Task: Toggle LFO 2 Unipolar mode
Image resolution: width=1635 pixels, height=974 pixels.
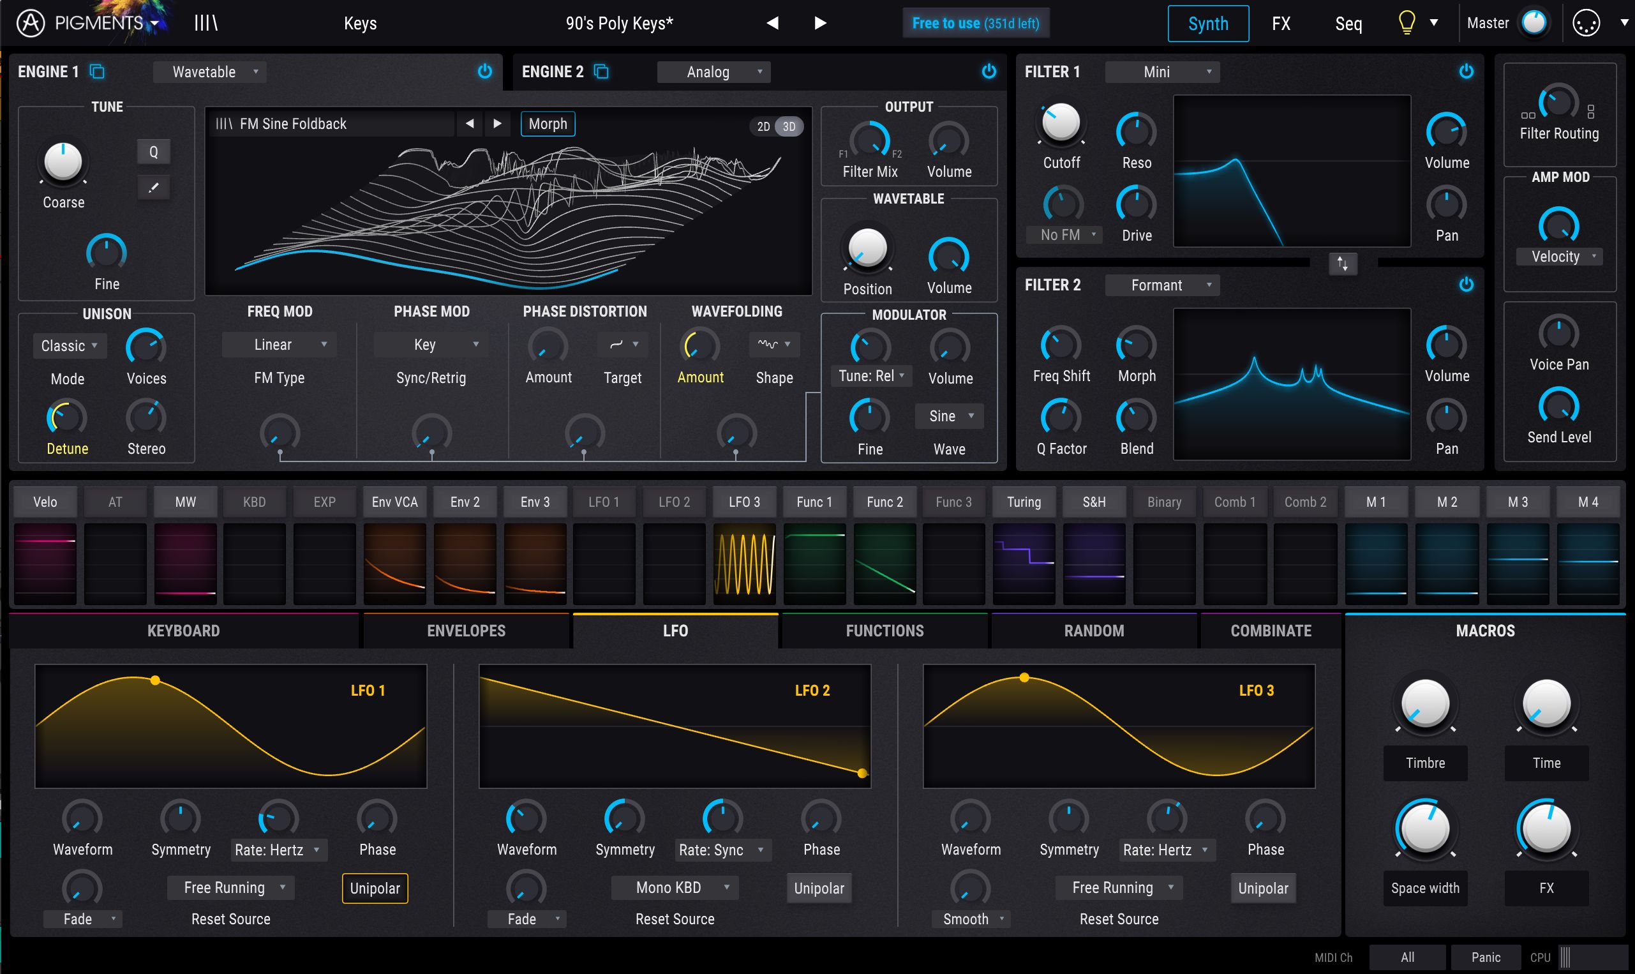Action: (x=819, y=888)
